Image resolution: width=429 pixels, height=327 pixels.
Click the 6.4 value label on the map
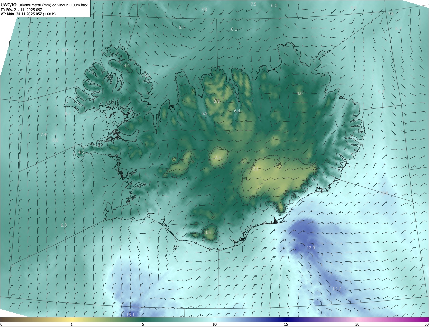[x=237, y=111]
